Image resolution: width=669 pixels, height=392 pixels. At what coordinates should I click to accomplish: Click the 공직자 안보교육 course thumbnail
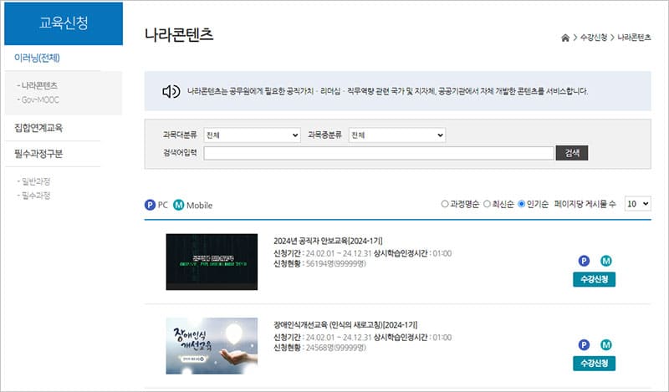(x=212, y=262)
